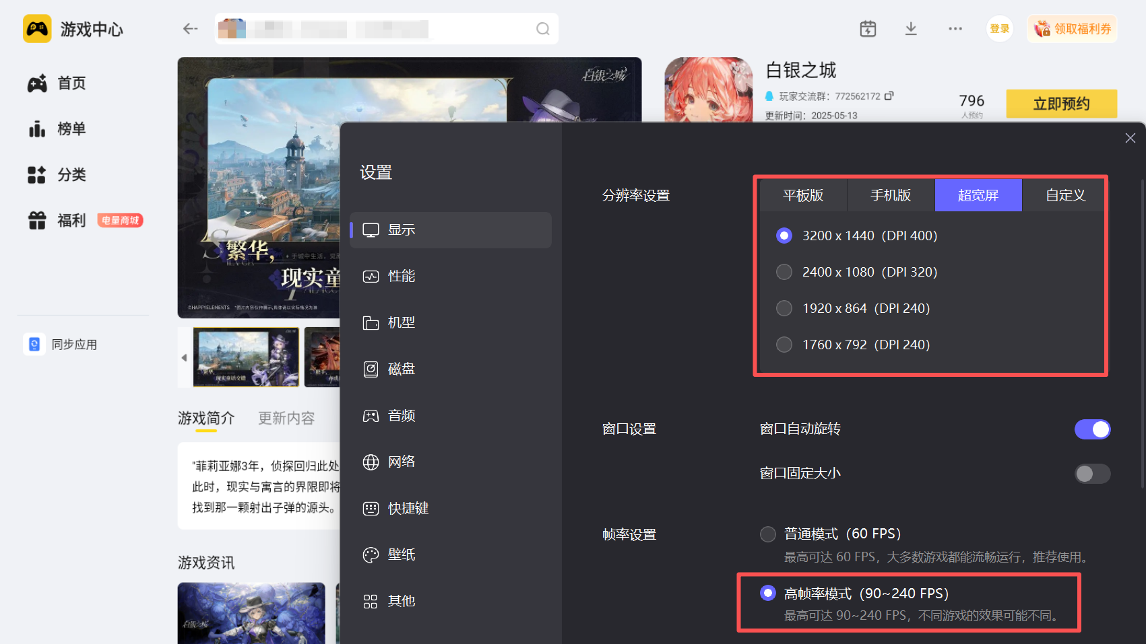Select the 磁盘 disk settings section
The image size is (1146, 644).
point(451,369)
